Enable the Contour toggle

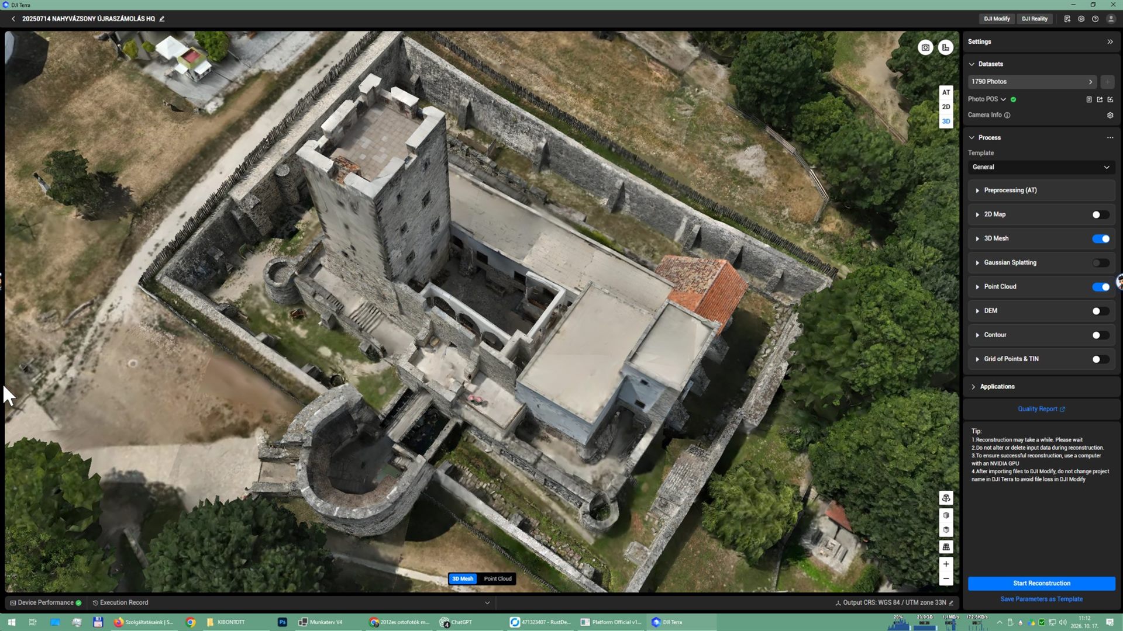(x=1100, y=335)
